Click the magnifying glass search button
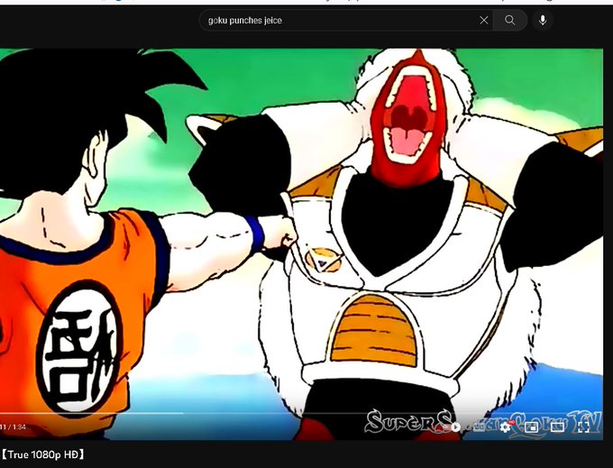The image size is (613, 468). click(510, 20)
